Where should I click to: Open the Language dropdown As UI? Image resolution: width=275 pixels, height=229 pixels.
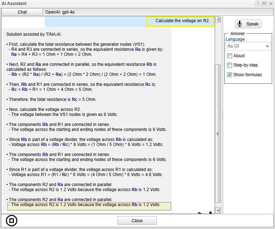[x=248, y=46]
